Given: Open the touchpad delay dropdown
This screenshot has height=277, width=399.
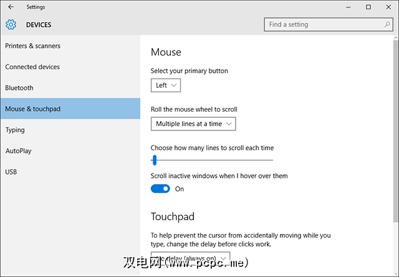Looking at the screenshot, I should pos(191,258).
